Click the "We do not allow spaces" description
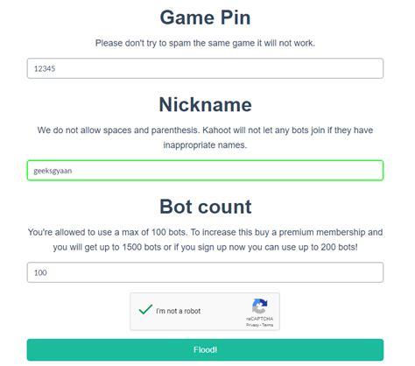The image size is (415, 366). pyautogui.click(x=205, y=130)
